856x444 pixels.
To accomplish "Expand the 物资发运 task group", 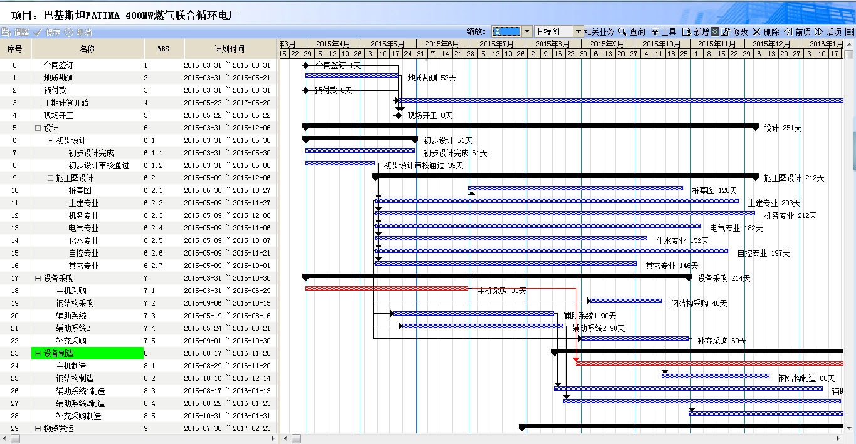I will pos(38,428).
